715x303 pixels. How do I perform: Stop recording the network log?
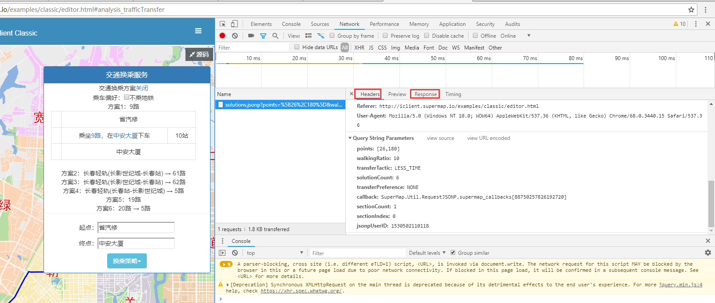(222, 36)
